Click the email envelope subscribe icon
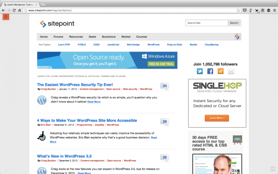This screenshot has height=174, width=278. pyautogui.click(x=231, y=71)
